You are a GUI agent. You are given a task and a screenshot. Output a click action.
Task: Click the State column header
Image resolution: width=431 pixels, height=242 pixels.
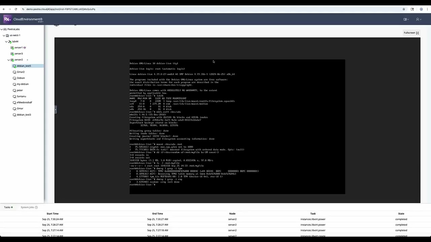[x=401, y=213]
